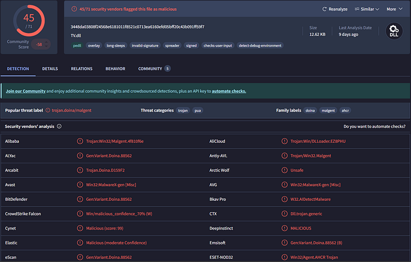411x262 pixels.
Task: Click W32.AIDetectMalware detection result
Action: pyautogui.click(x=311, y=199)
